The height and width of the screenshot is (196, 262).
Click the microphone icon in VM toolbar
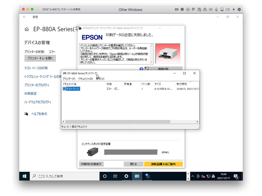coord(216,10)
